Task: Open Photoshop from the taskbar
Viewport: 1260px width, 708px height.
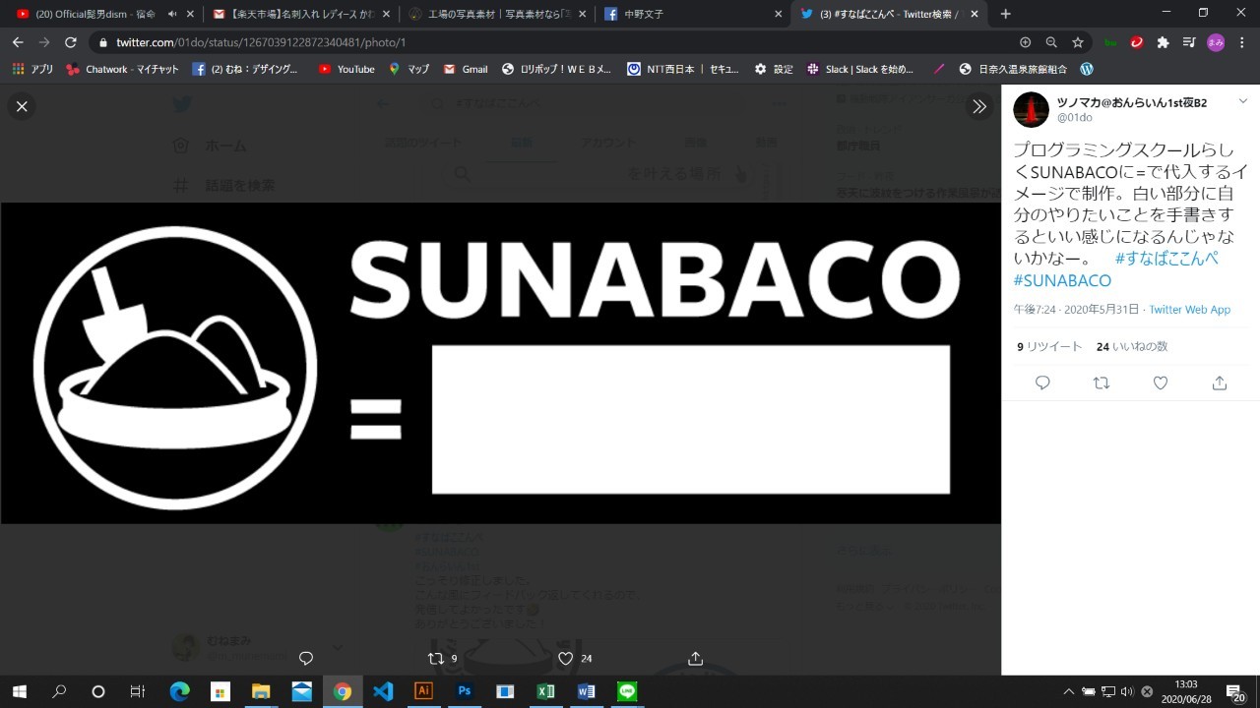Action: click(x=465, y=691)
